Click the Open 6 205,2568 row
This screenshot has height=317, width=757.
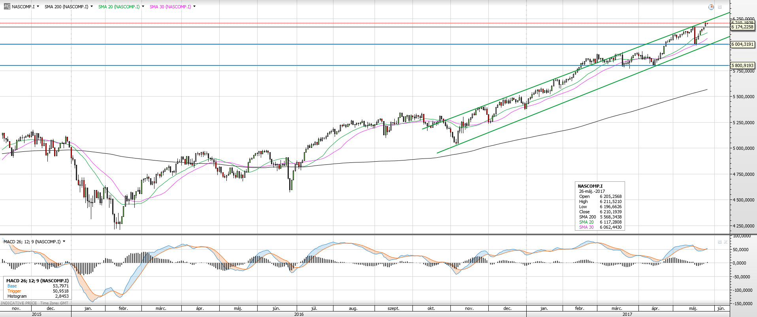coord(600,196)
